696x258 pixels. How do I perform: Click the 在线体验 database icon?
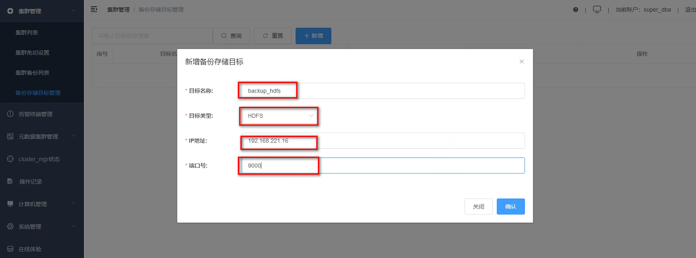pos(10,249)
